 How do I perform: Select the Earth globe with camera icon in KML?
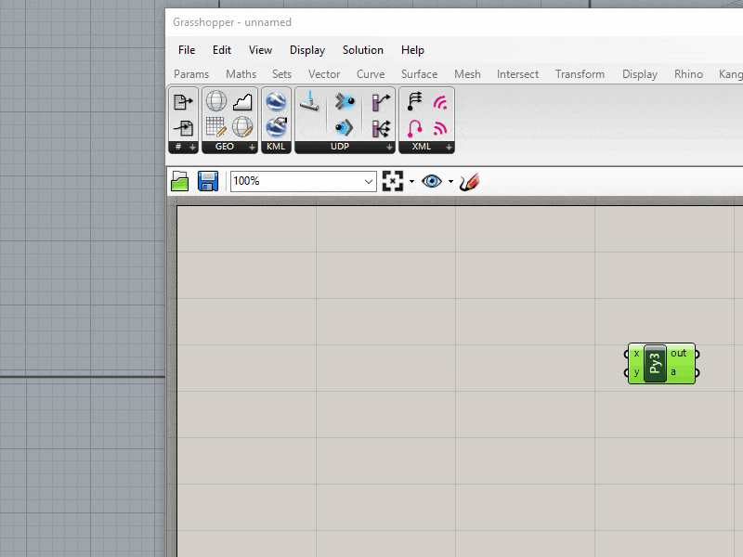point(276,127)
